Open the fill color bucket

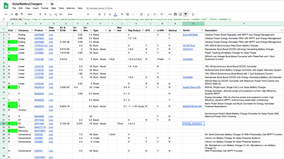(122, 14)
